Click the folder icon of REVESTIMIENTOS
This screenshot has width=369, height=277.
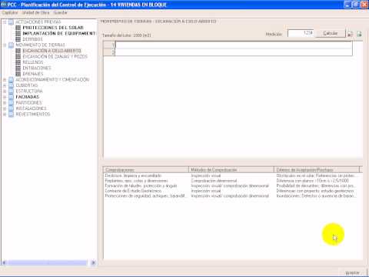[x=11, y=115]
